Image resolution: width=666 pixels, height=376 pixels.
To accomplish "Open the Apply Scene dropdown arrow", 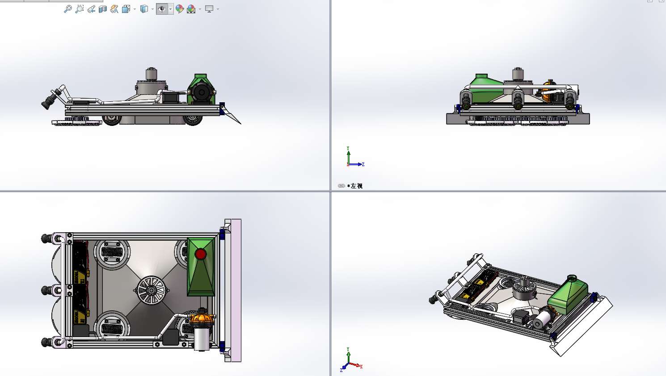I will pyautogui.click(x=200, y=9).
